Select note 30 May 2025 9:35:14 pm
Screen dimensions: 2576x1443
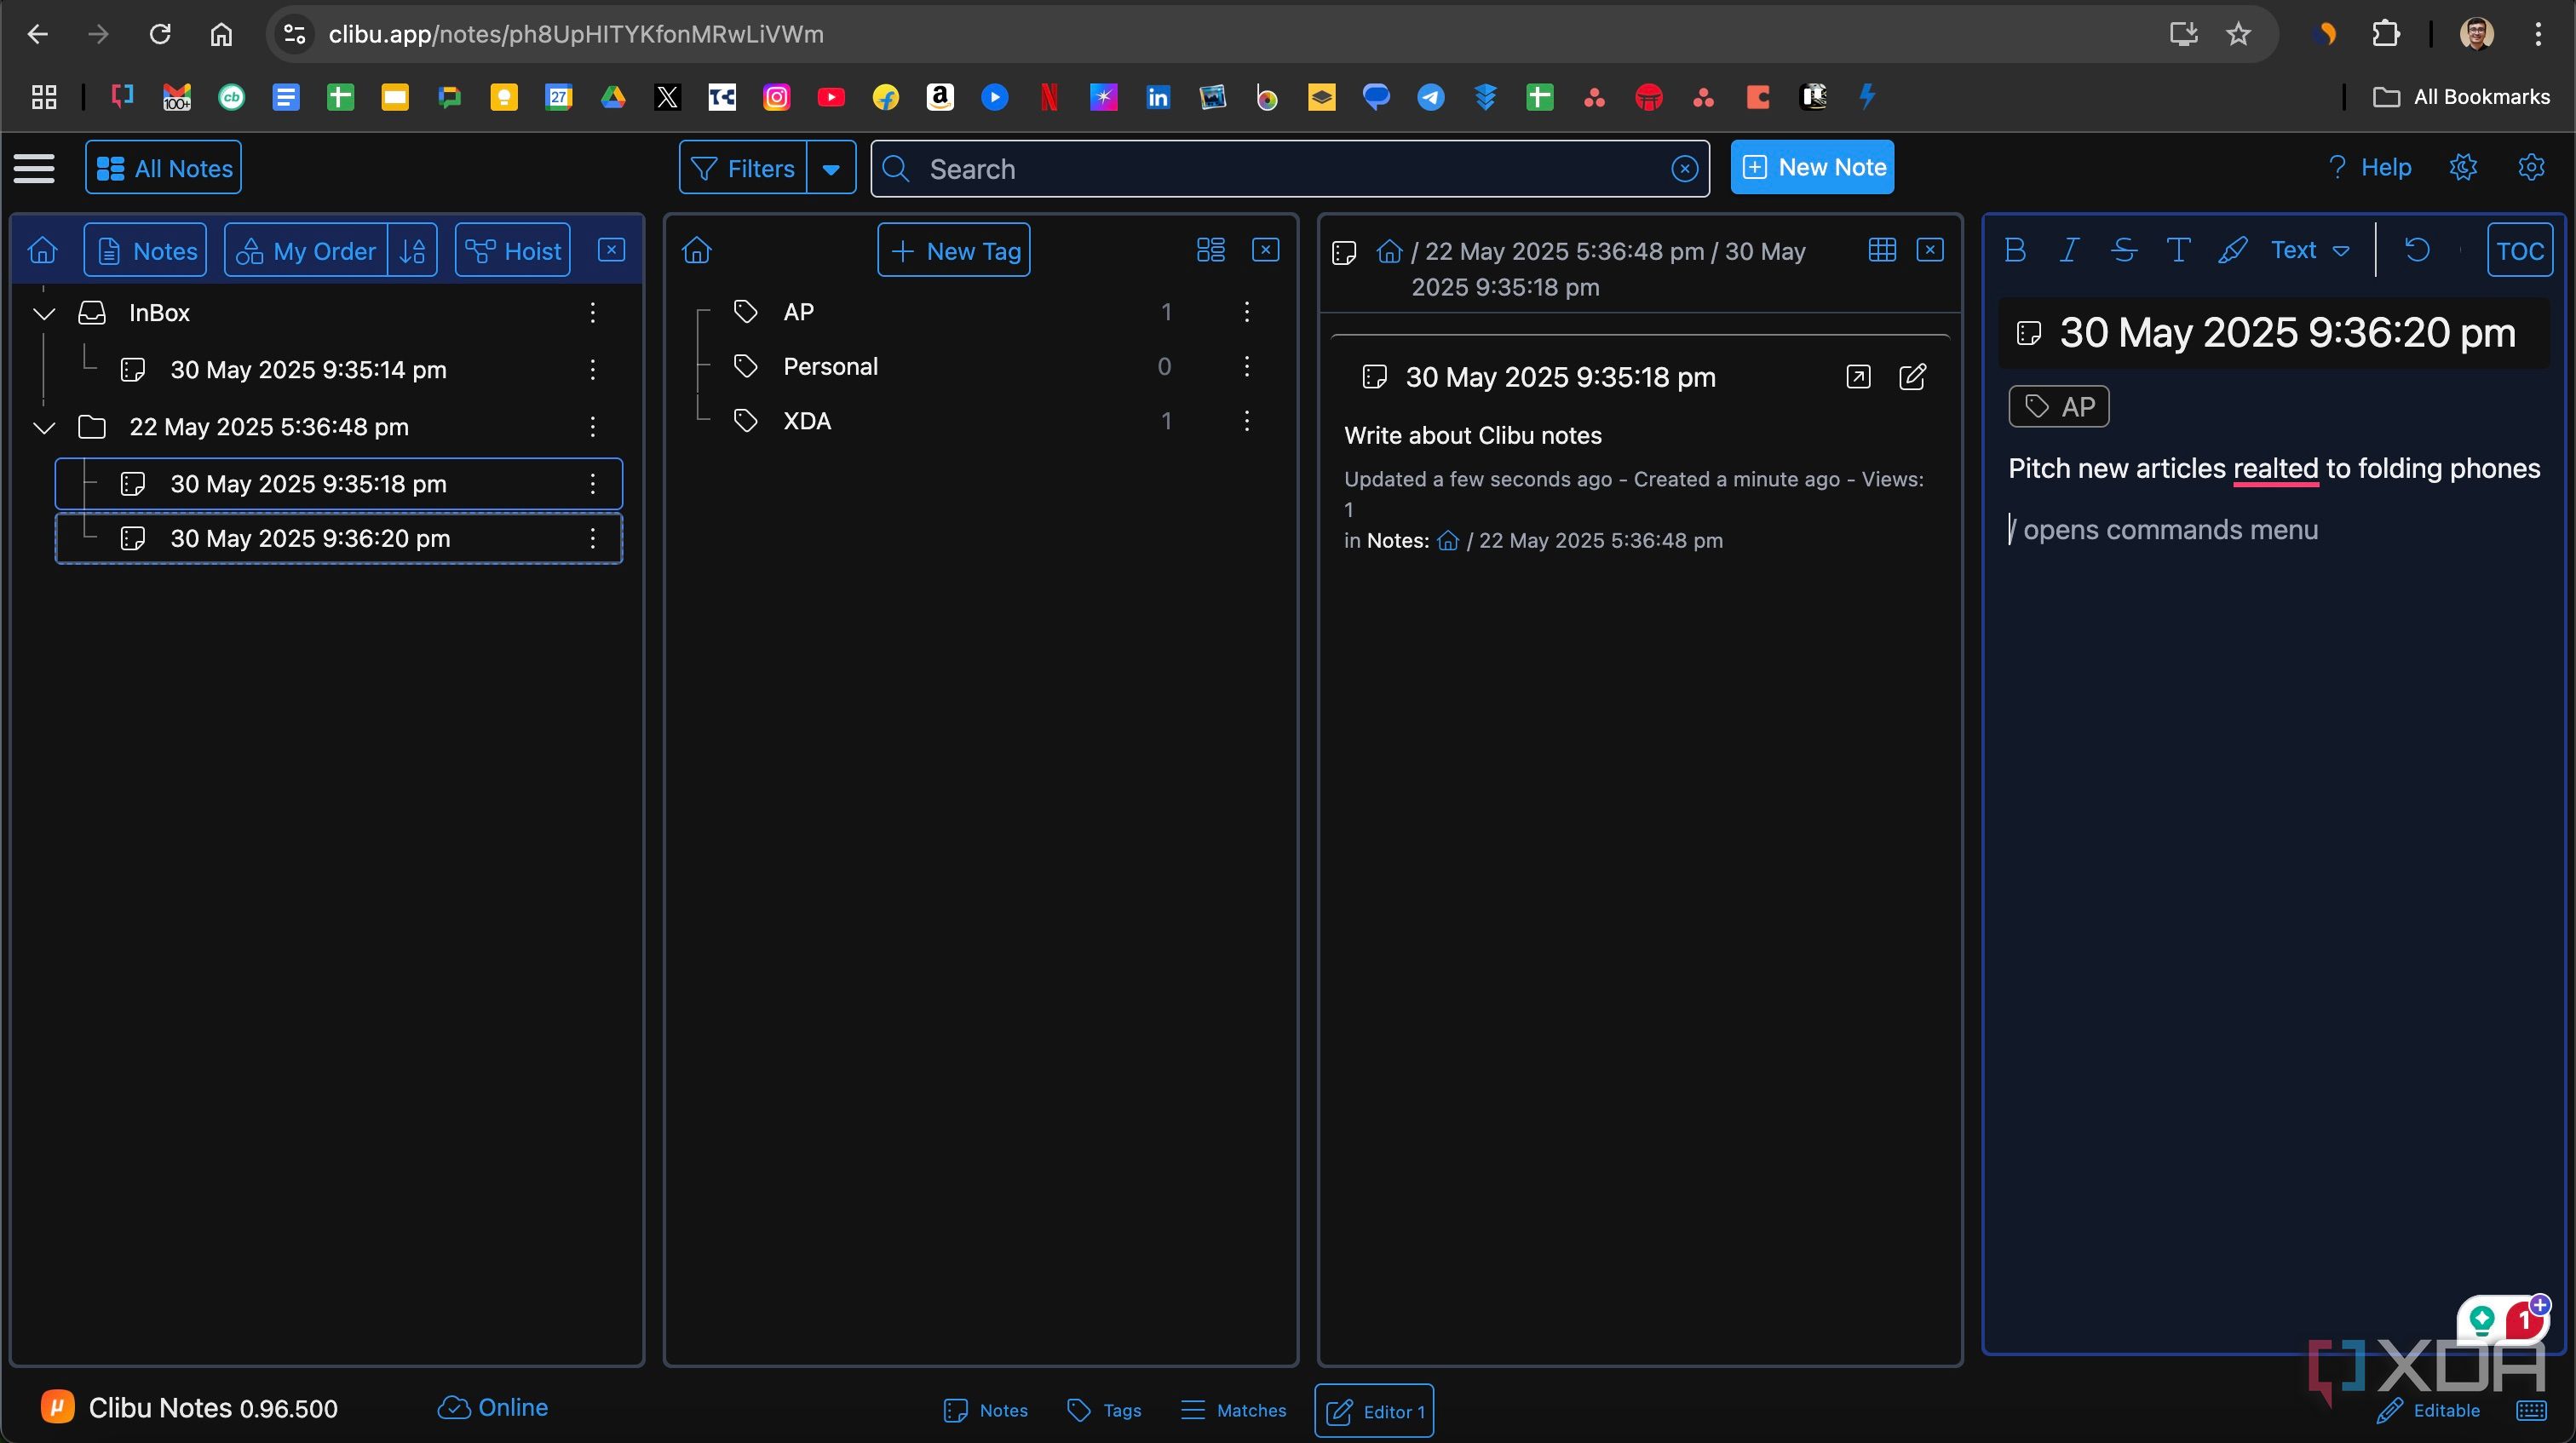308,370
